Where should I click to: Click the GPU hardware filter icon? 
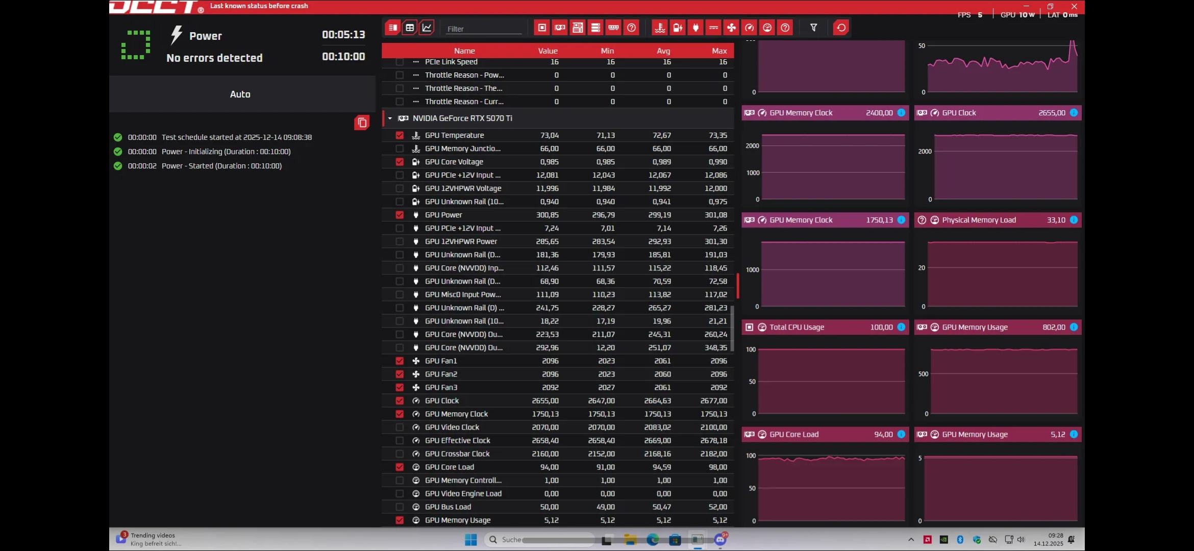560,28
